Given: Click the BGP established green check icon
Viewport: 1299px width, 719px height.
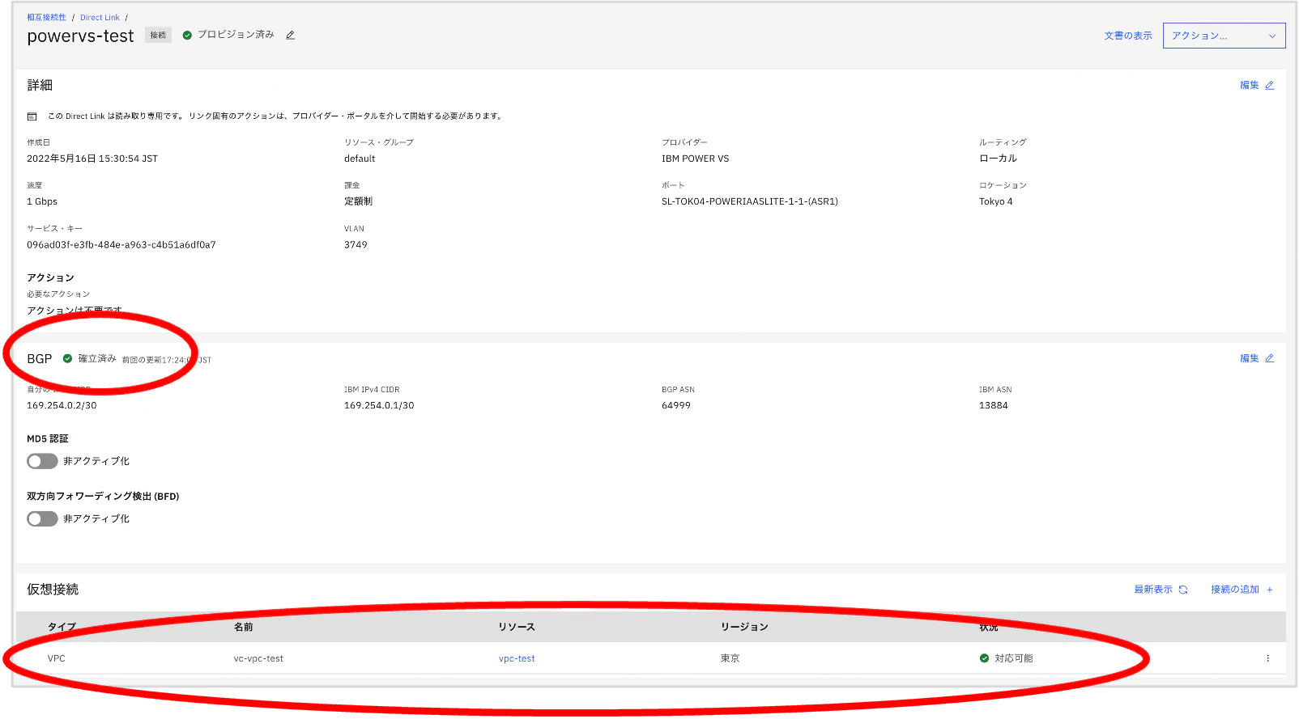Looking at the screenshot, I should (67, 358).
